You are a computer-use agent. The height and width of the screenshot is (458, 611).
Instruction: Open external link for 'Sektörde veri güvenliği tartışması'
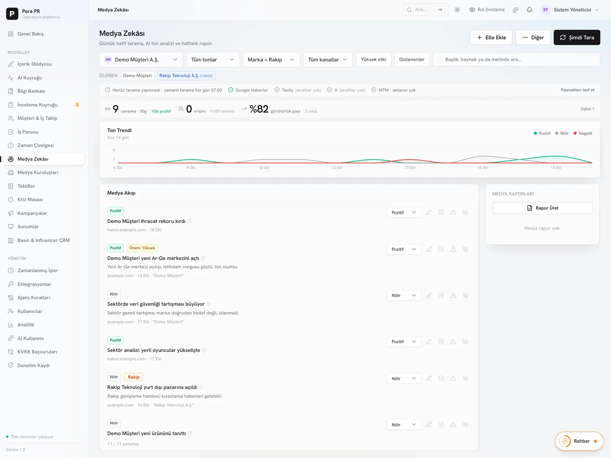pos(209,304)
